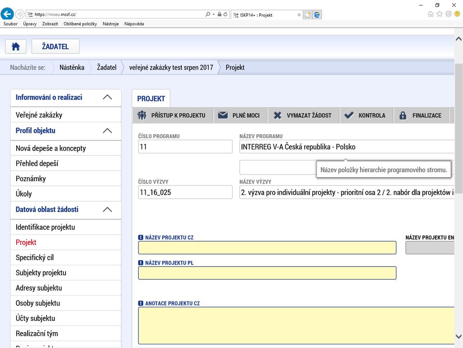The height and width of the screenshot is (348, 463).
Task: Open Adresy subjektu in sidebar
Action: click(x=66, y=288)
